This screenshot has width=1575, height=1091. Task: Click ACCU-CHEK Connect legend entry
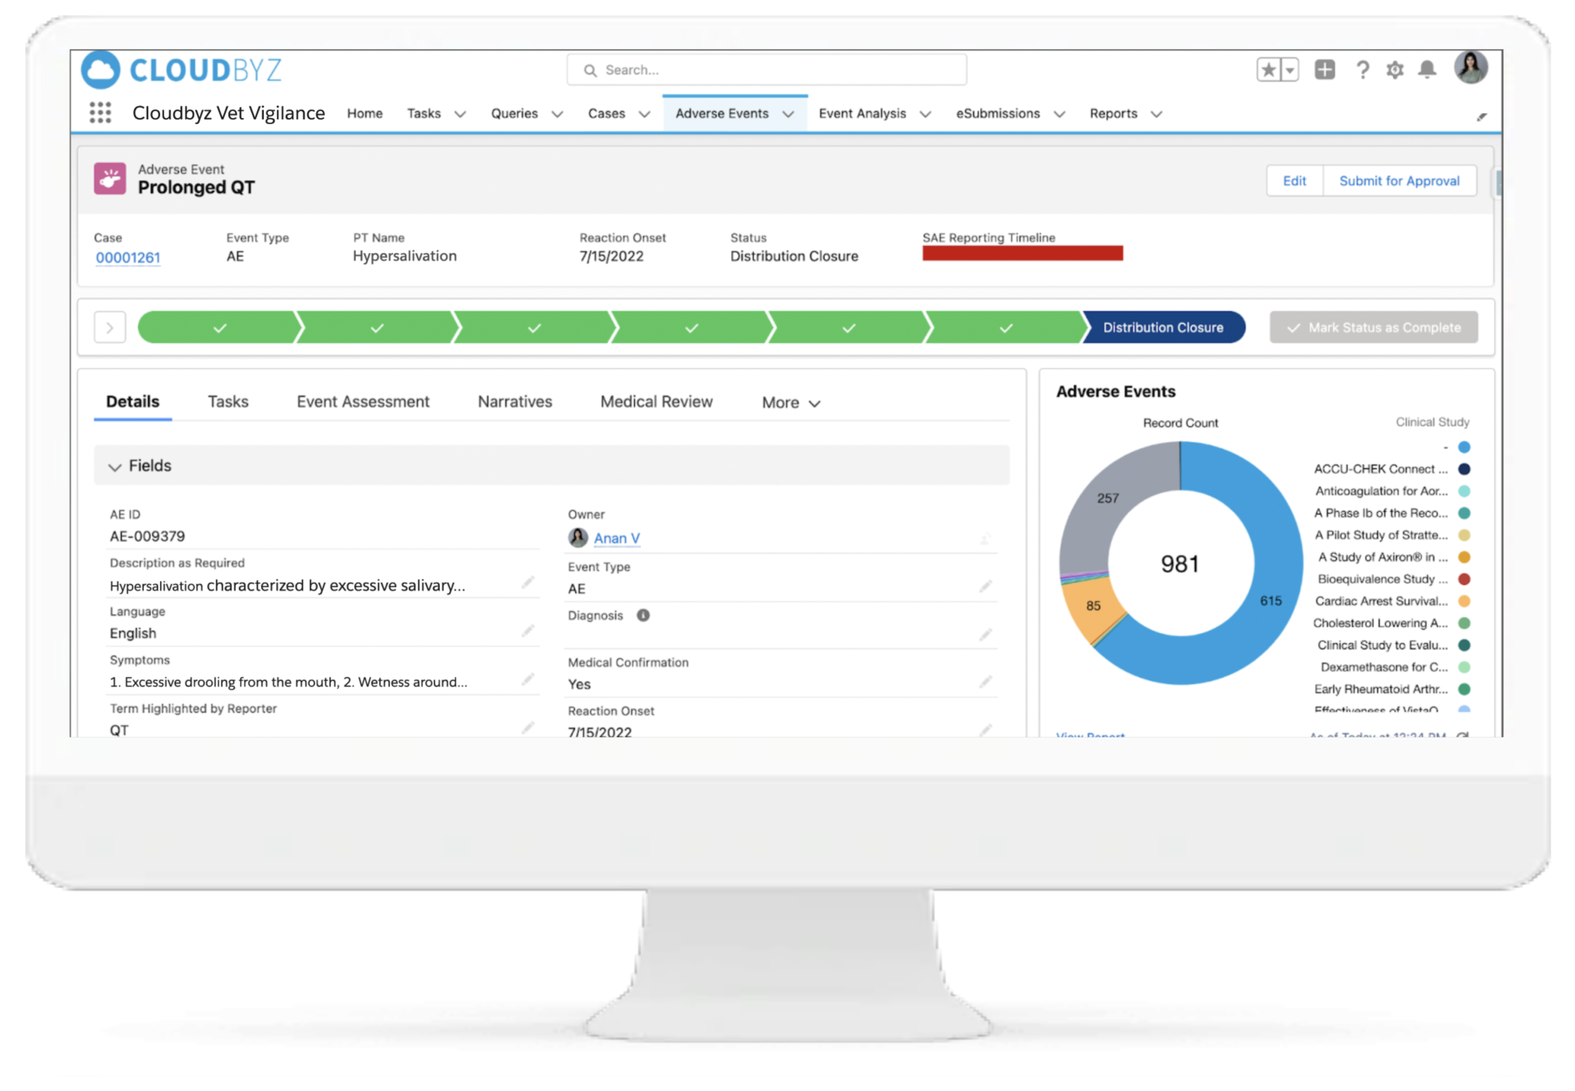point(1391,469)
